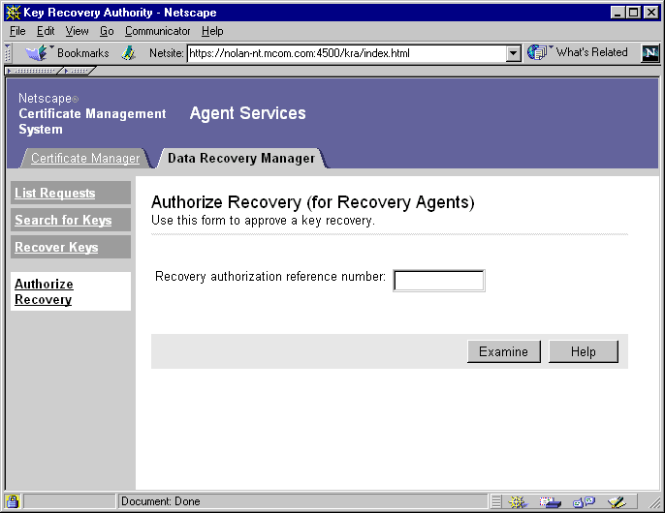665x513 pixels.
Task: Click the form's Help button
Action: pos(584,351)
